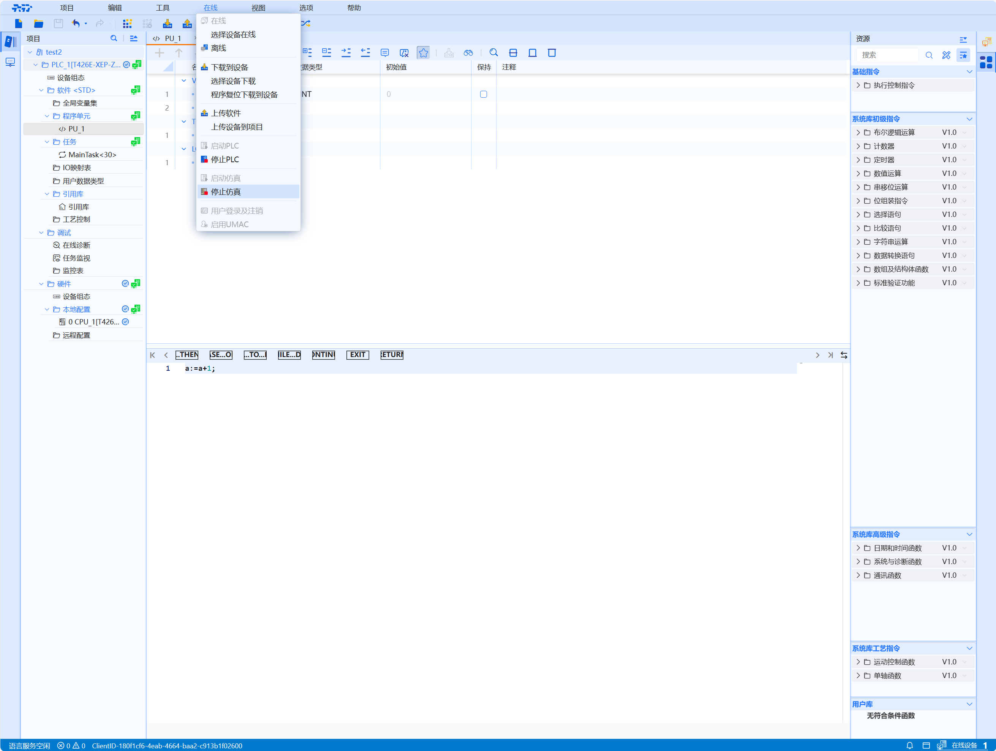
Task: Click 下载到设备 in the menu
Action: 230,68
